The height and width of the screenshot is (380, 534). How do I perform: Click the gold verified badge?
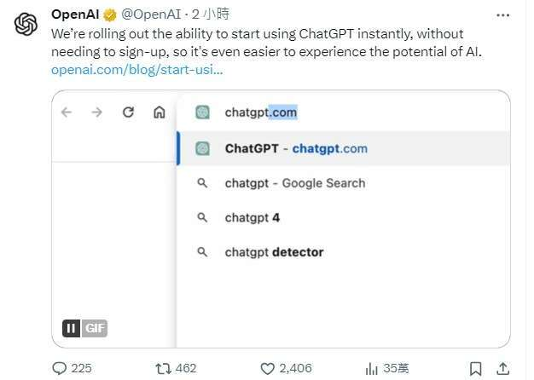point(110,15)
